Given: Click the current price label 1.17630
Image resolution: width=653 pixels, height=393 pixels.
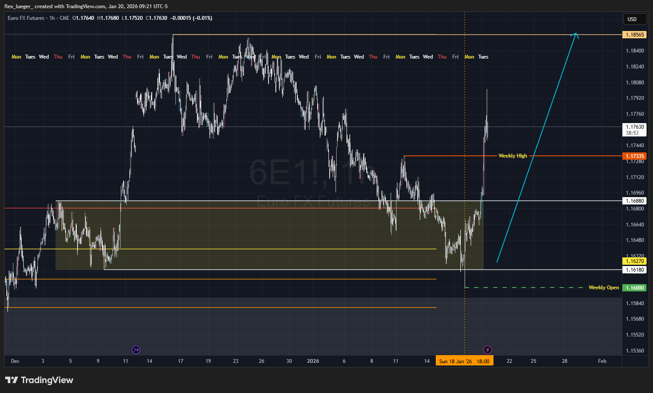Looking at the screenshot, I should (634, 127).
